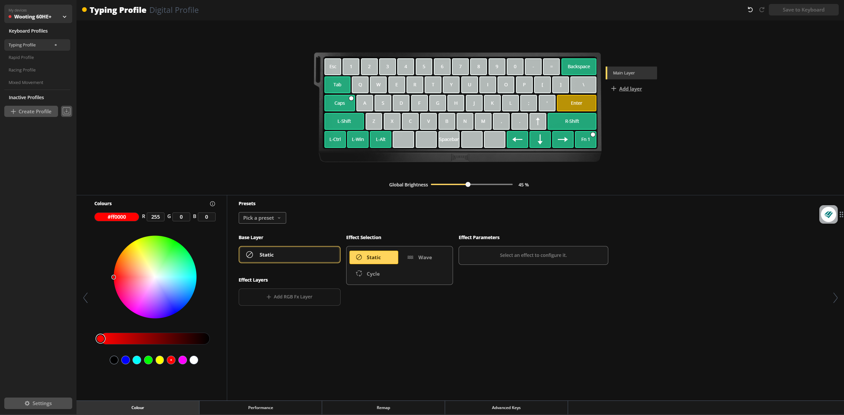Open the Settings button

(38, 403)
